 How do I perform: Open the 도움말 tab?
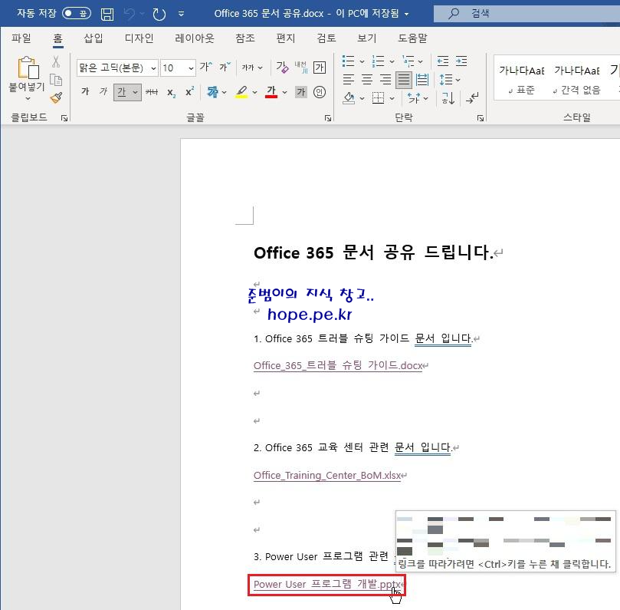(x=412, y=38)
